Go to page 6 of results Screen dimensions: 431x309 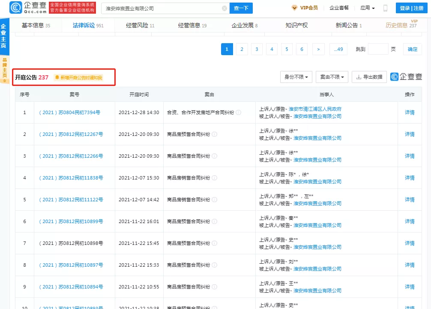[302, 49]
